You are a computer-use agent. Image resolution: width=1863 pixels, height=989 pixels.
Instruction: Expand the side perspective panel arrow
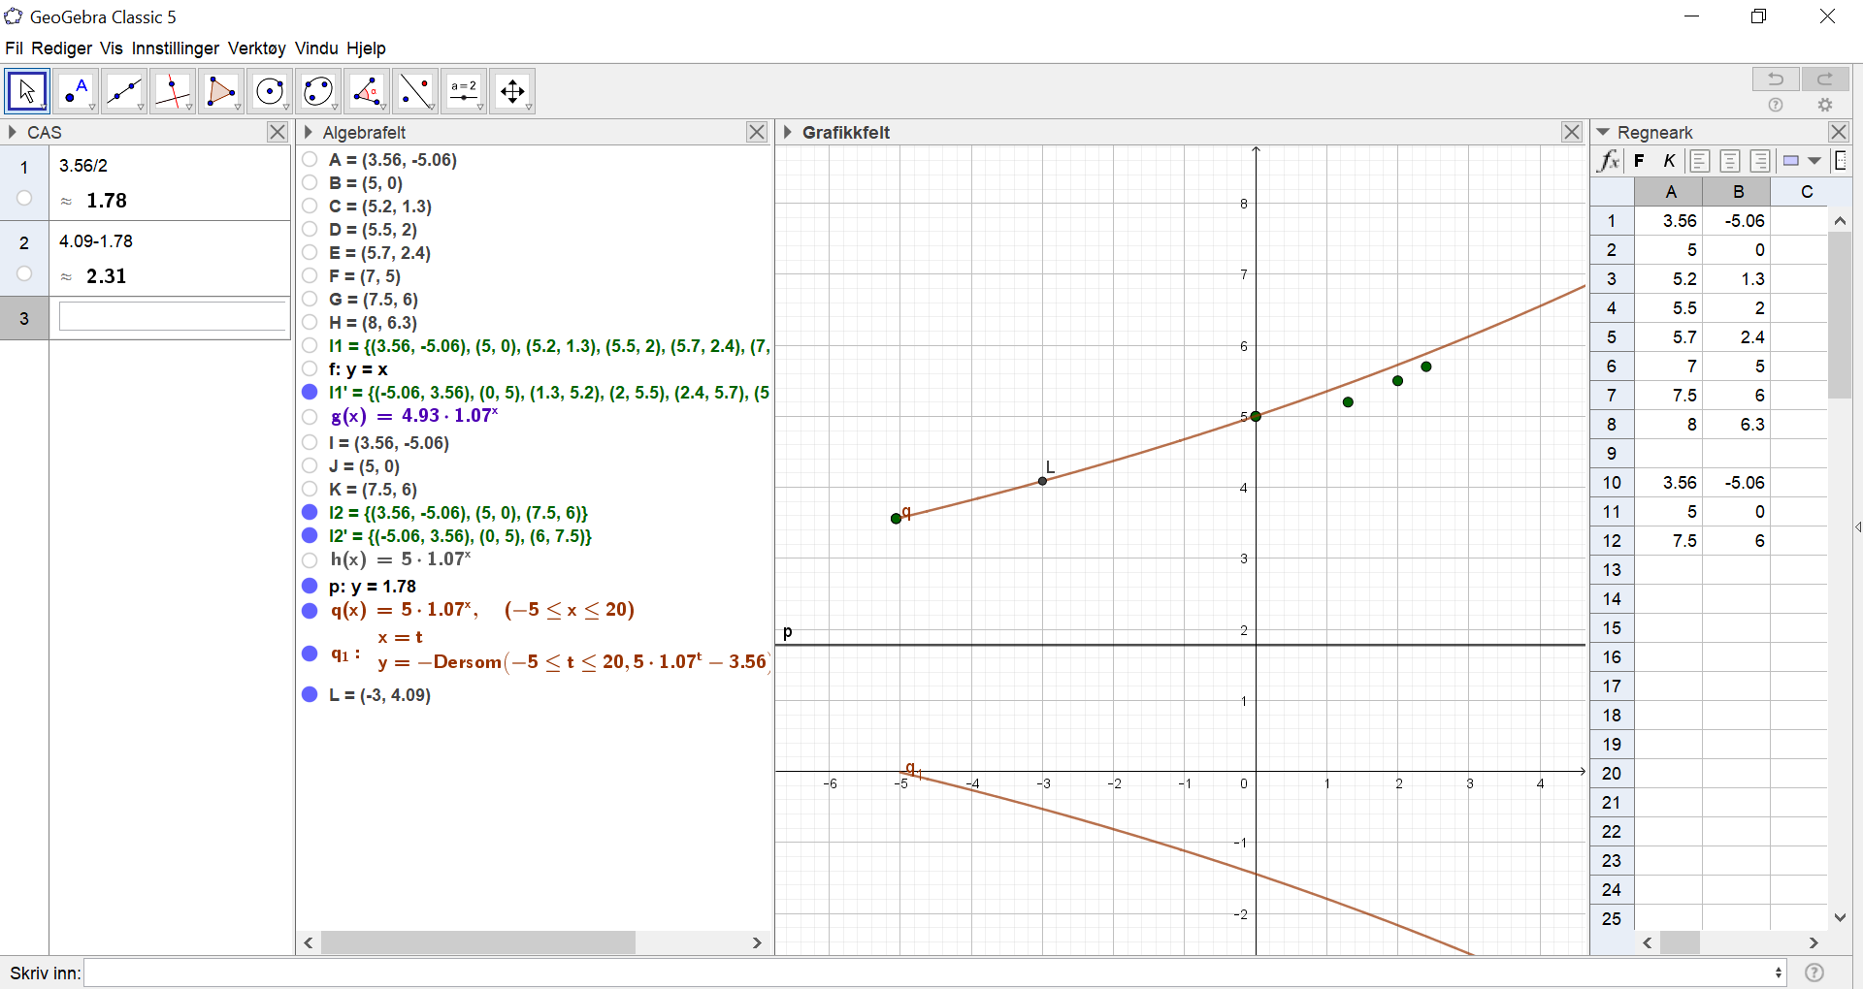pyautogui.click(x=1858, y=527)
